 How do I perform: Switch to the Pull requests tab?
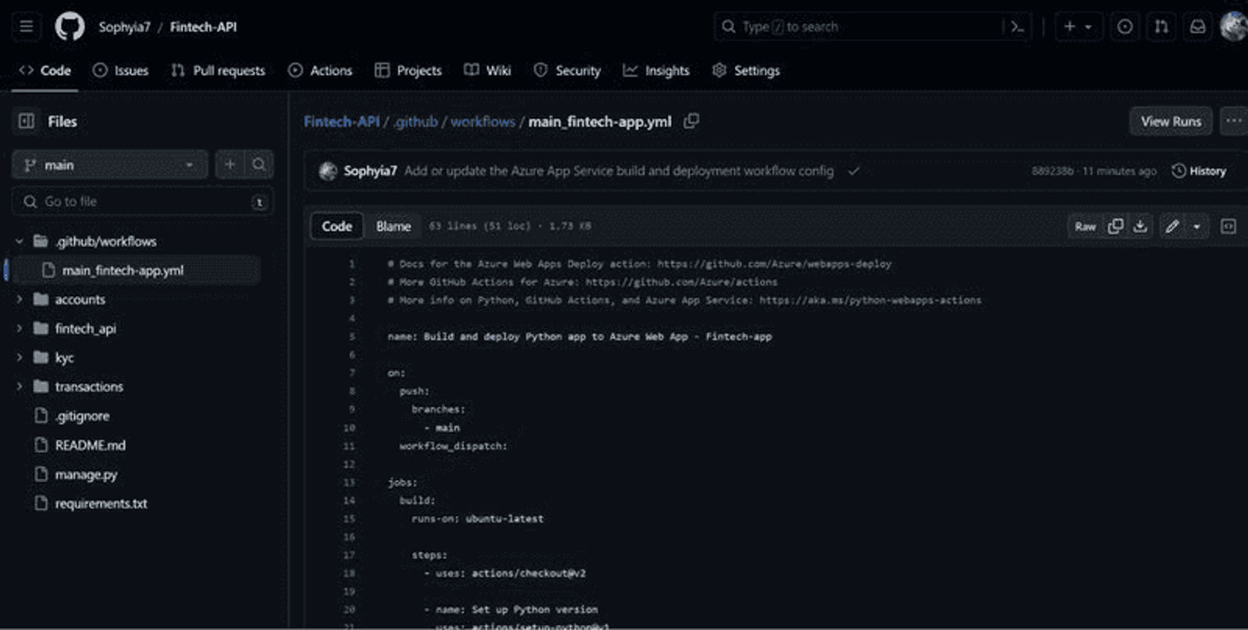[218, 71]
